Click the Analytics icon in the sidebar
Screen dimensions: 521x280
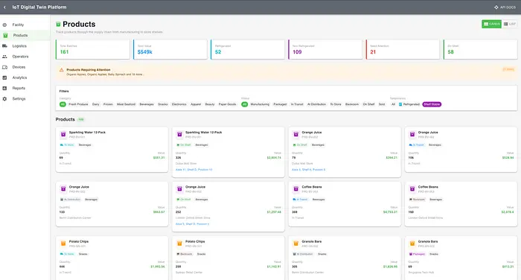click(x=4, y=77)
